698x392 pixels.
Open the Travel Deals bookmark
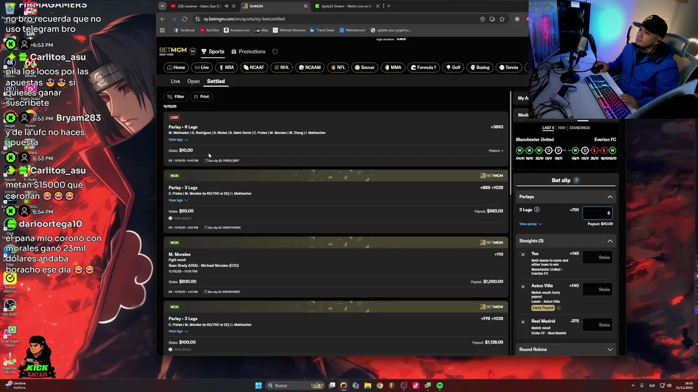[x=322, y=30]
